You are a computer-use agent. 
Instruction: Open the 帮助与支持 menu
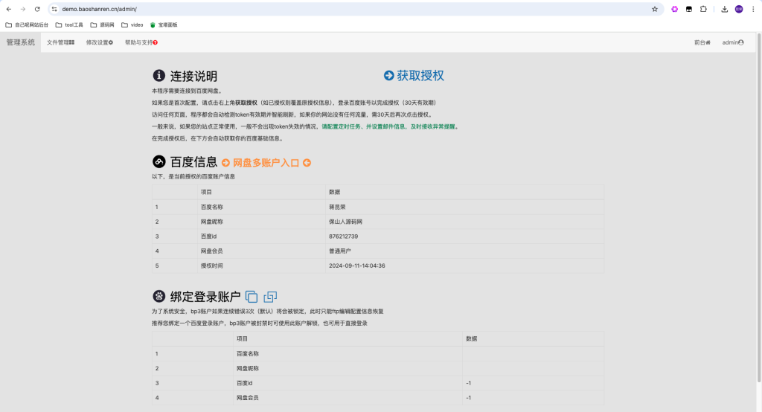141,42
